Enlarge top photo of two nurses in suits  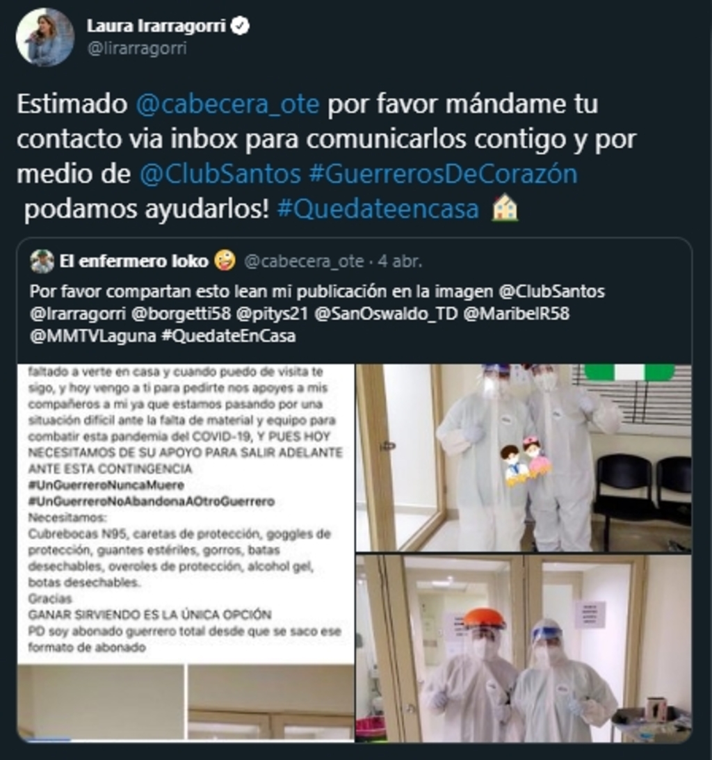pos(524,458)
